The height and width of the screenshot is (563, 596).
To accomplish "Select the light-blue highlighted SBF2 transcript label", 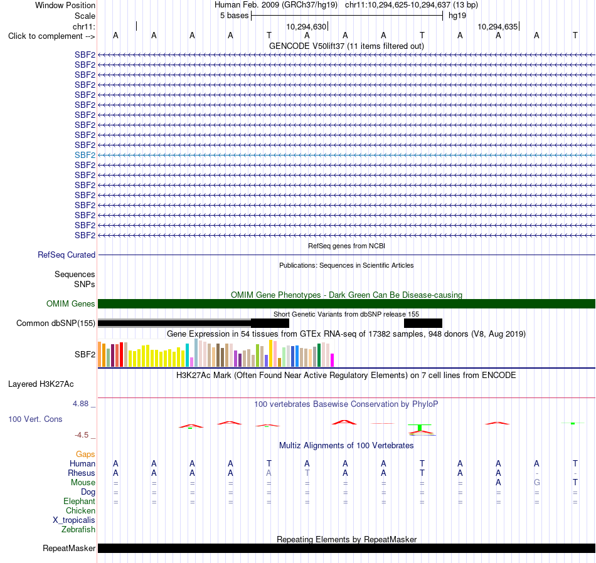I will 85,155.
